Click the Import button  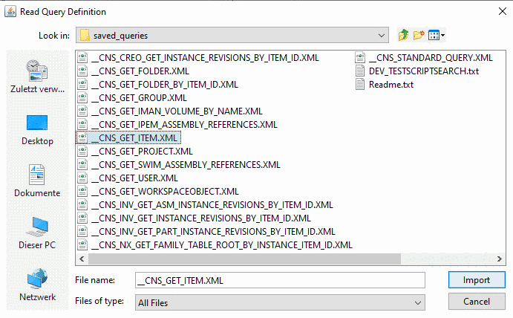(476, 280)
